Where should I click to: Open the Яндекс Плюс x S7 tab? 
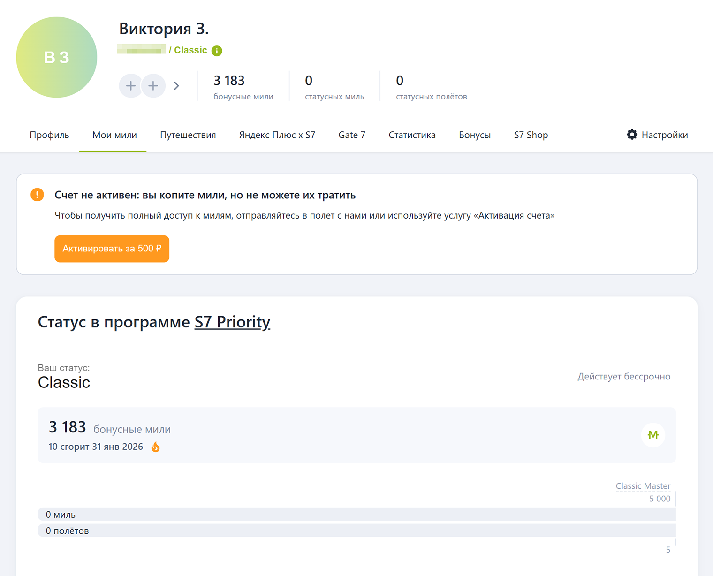277,135
